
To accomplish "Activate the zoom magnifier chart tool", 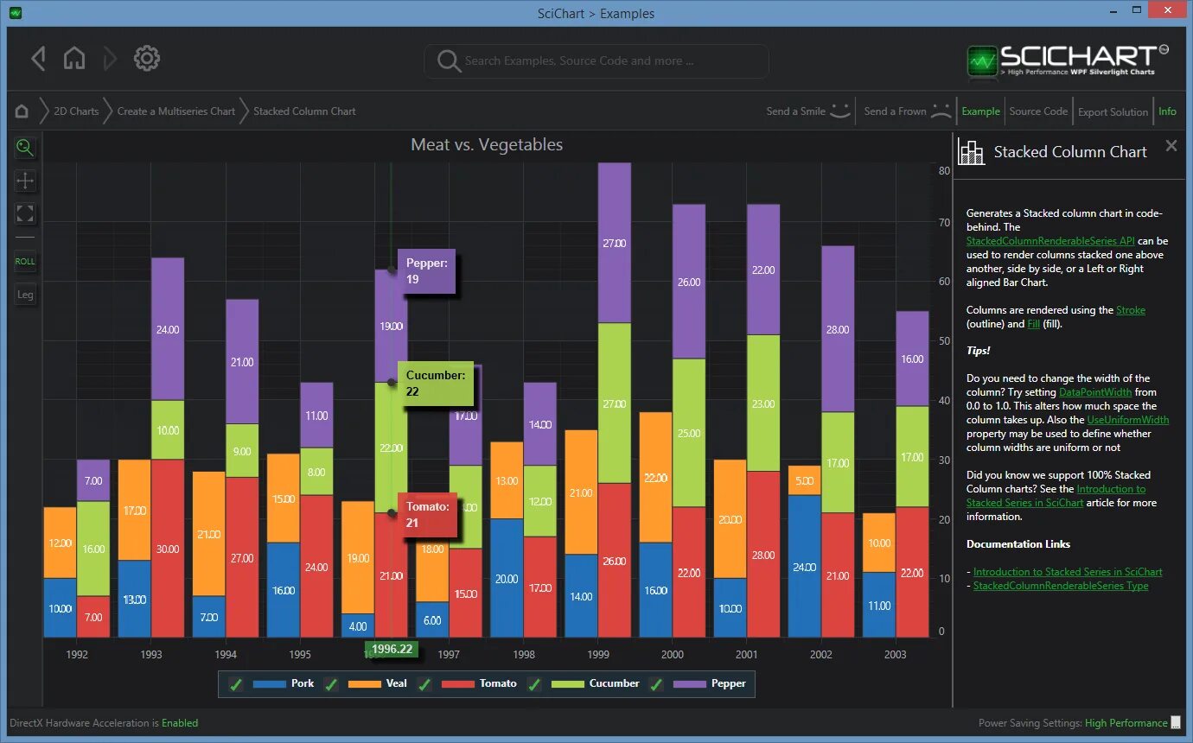I will 25,148.
